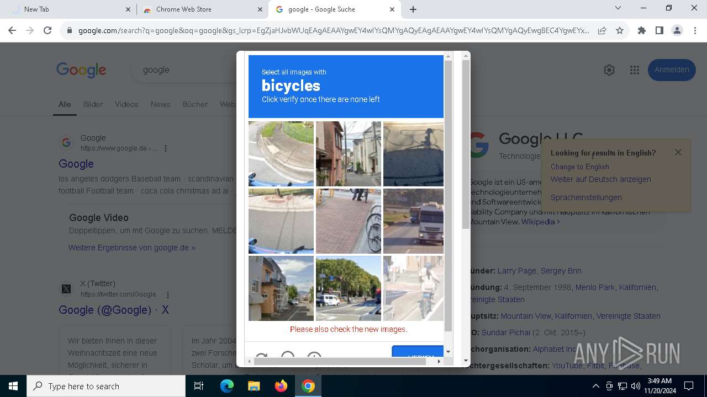This screenshot has width=707, height=397.
Task: Select captcha tile with person riding bicycle
Action: (x=413, y=288)
